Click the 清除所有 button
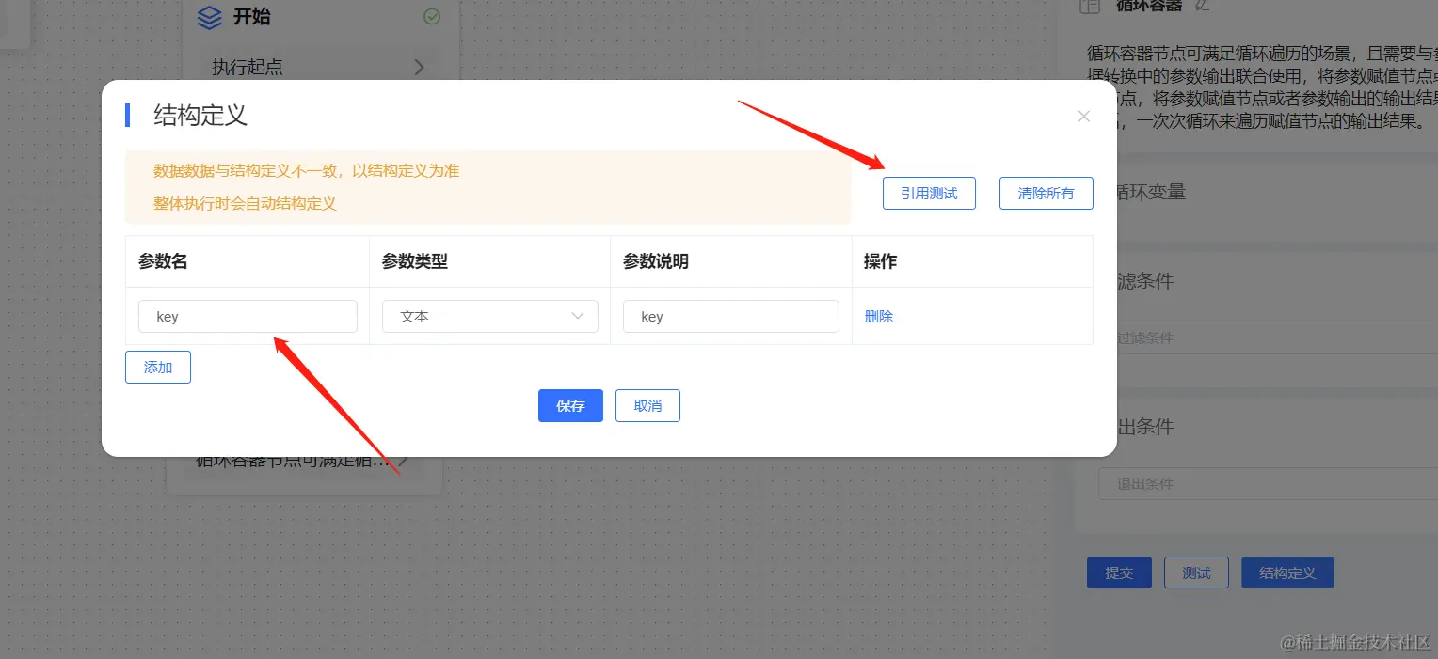1438x659 pixels. click(x=1046, y=193)
